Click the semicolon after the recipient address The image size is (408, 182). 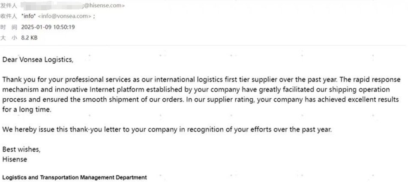tap(94, 16)
